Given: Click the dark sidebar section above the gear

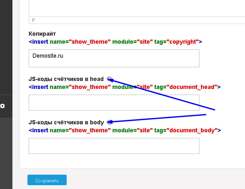Looking at the screenshot, I should coord(6,48).
